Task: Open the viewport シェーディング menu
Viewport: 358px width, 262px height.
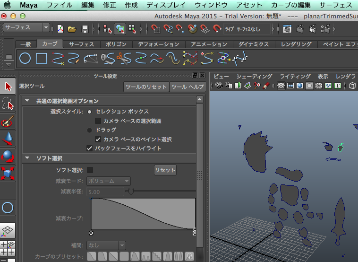Action: coord(255,76)
